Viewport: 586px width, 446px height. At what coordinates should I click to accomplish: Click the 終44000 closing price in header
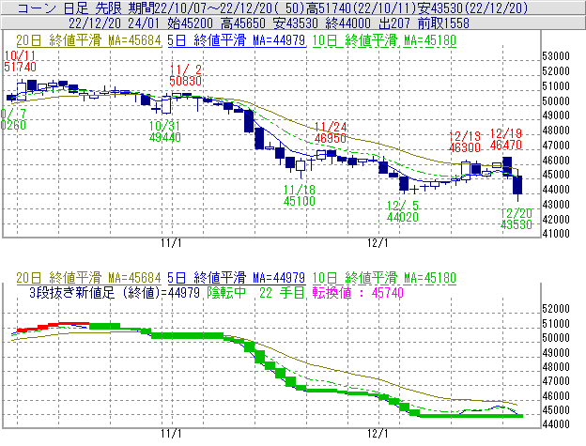[x=347, y=23]
